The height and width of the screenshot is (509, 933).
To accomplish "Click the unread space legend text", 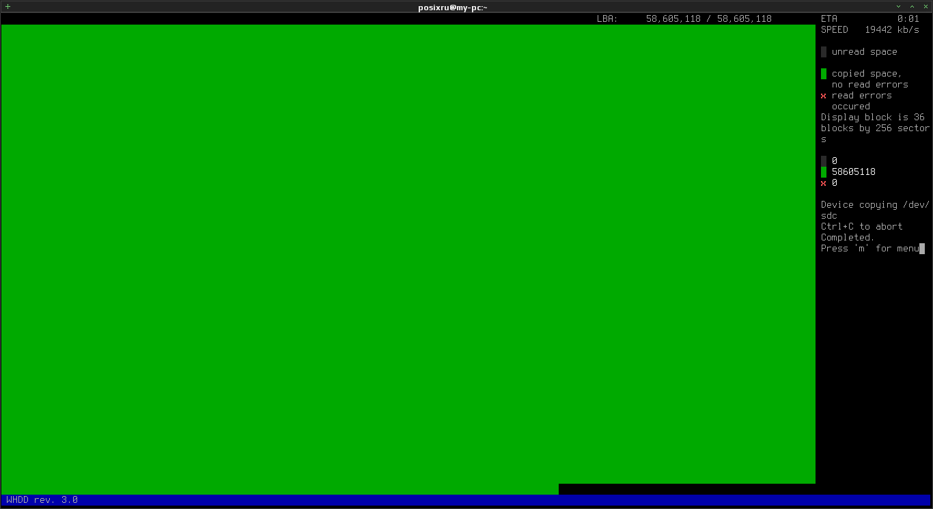I will (x=865, y=52).
